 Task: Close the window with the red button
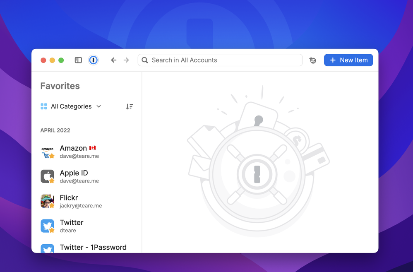pyautogui.click(x=43, y=60)
